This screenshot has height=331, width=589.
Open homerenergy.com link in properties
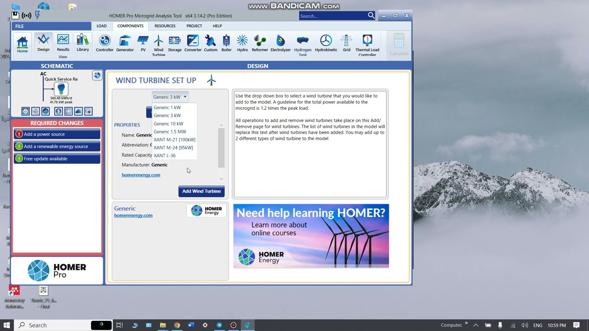(141, 175)
